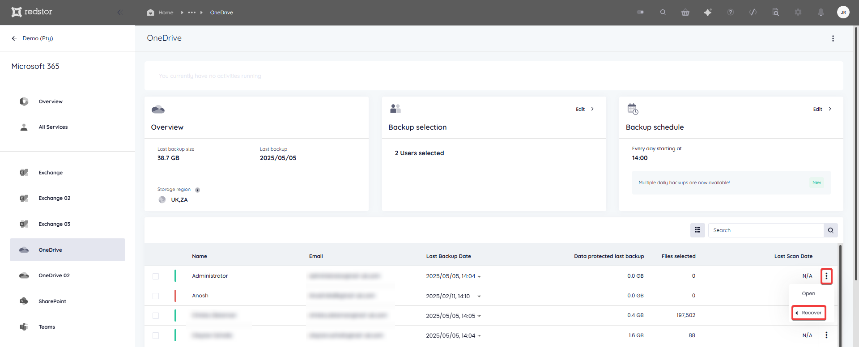
Task: Click the Backup schedule calendar icon
Action: coord(633,109)
